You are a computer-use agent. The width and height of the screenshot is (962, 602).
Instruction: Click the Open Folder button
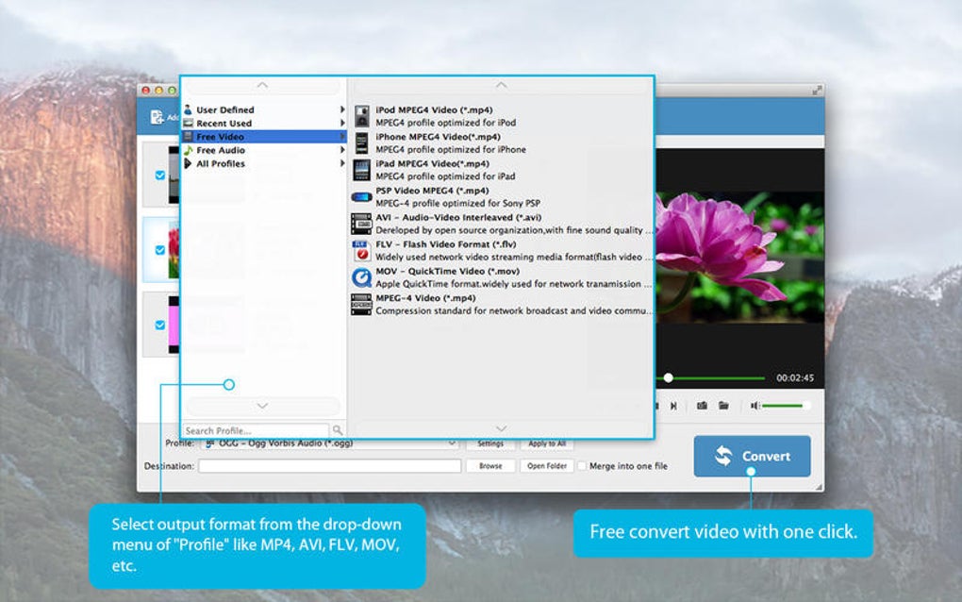[547, 466]
